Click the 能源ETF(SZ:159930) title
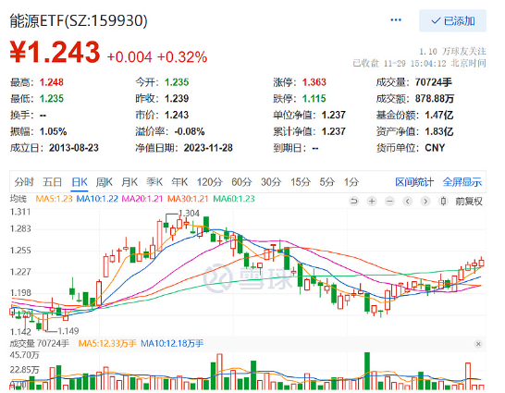This screenshot has width=505, height=393. (x=79, y=21)
